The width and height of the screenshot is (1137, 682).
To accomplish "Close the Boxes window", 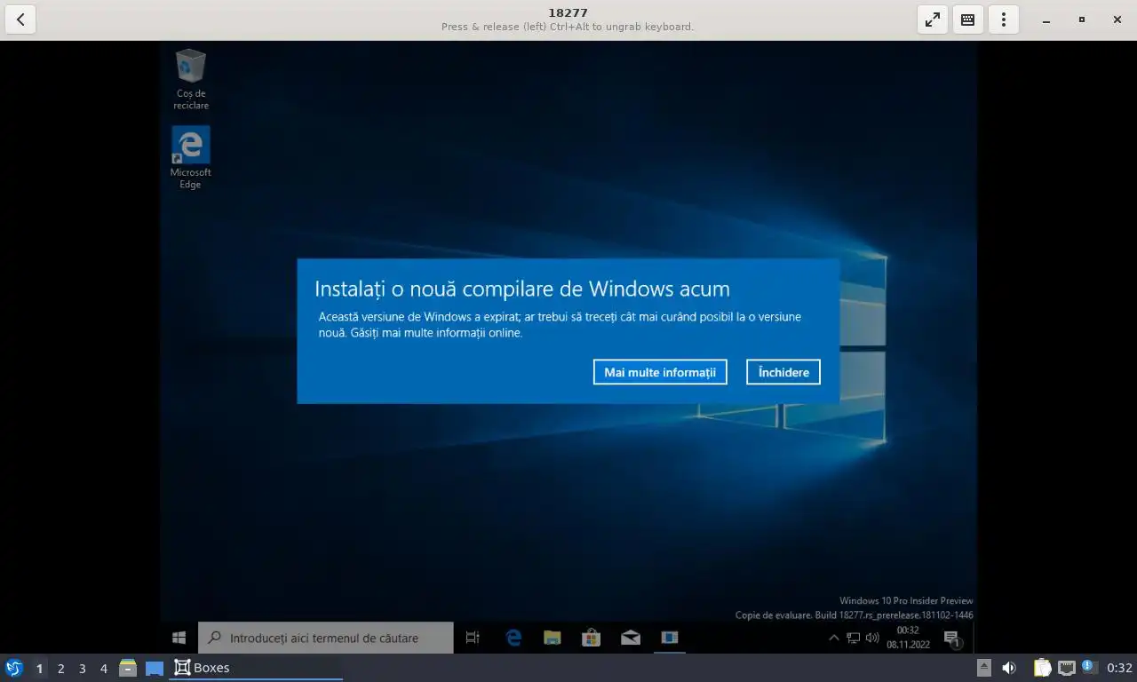I will [x=1117, y=20].
